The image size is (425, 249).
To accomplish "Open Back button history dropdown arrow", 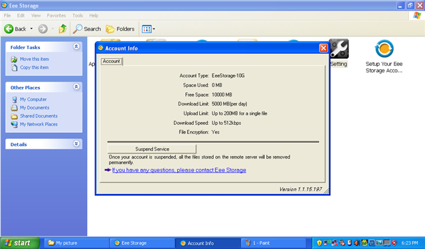I will click(x=31, y=29).
